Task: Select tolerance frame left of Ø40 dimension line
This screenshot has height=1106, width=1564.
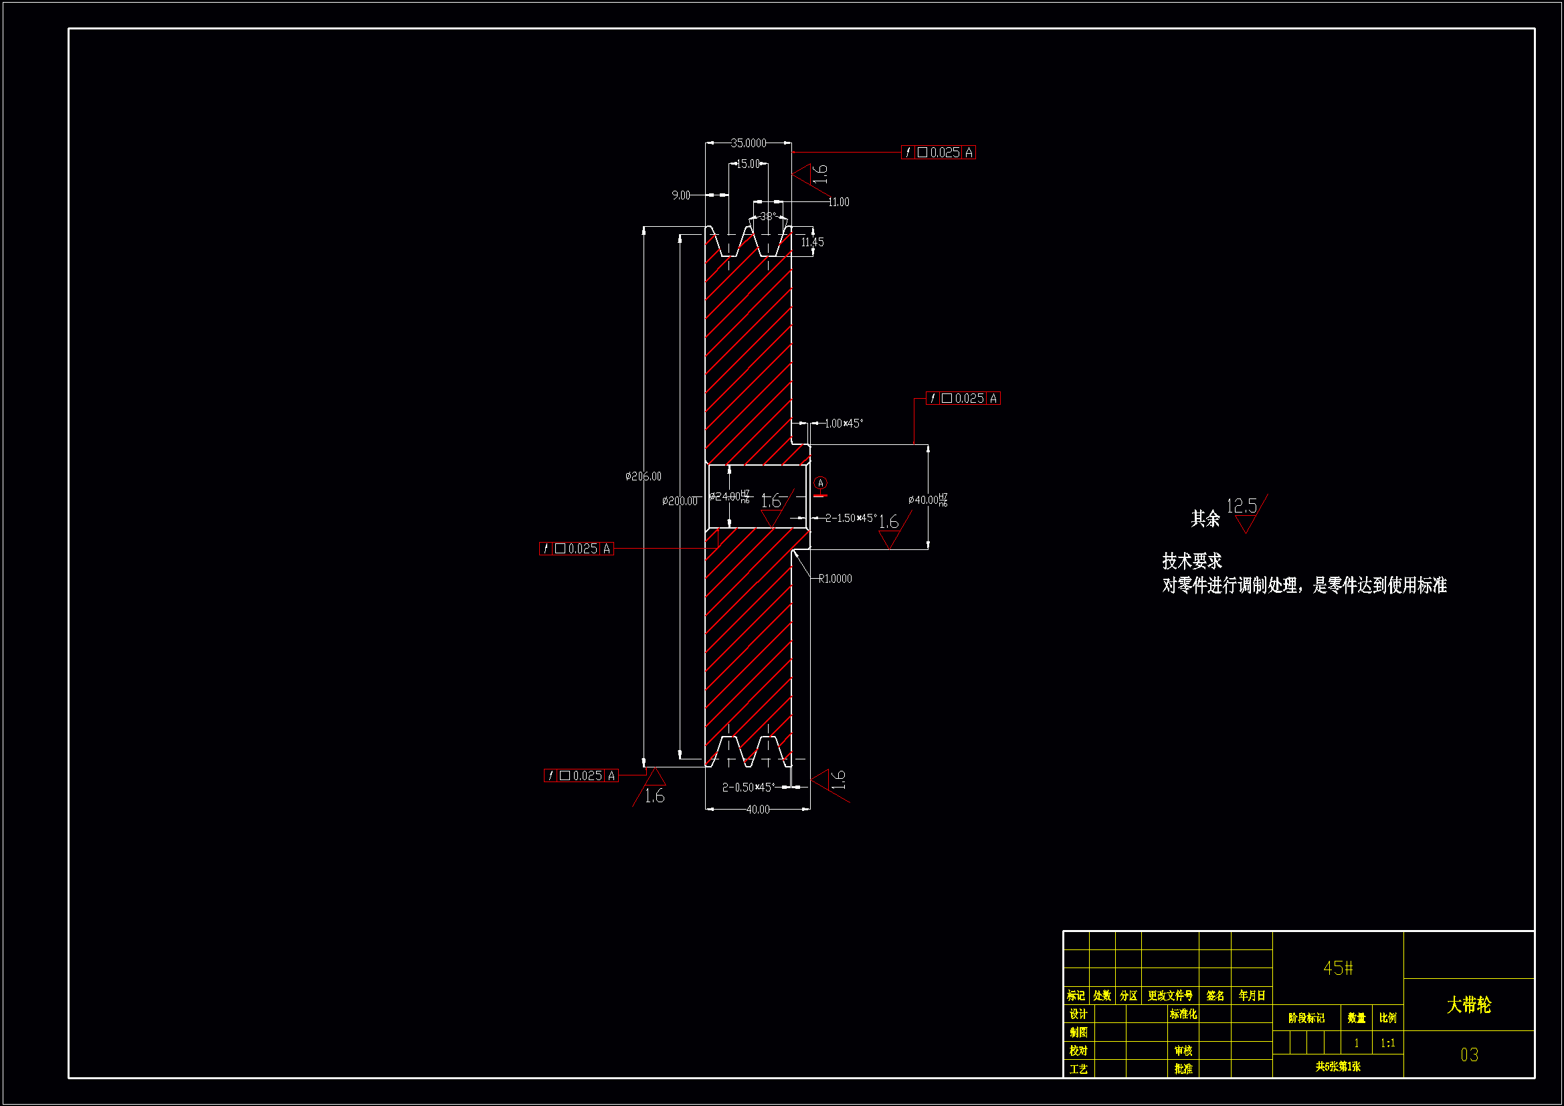Action: coord(963,399)
